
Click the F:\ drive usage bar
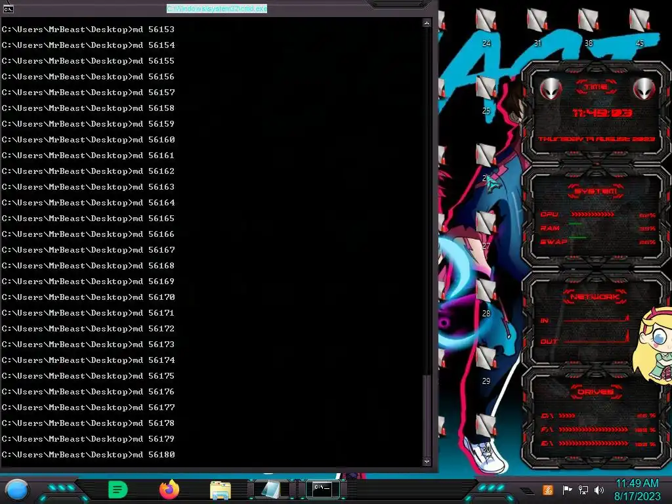click(593, 429)
